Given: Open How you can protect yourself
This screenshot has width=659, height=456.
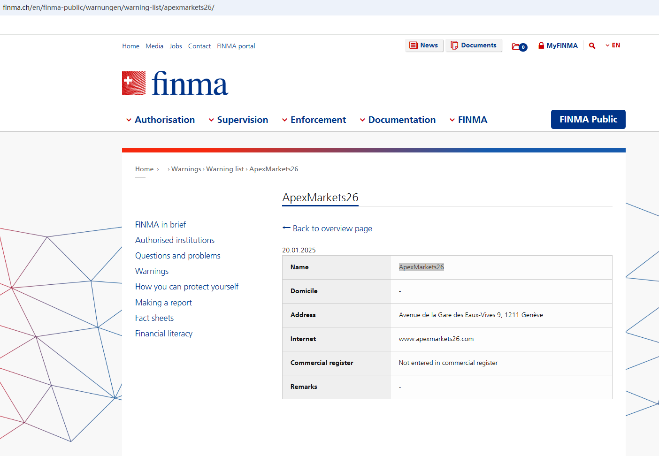Looking at the screenshot, I should [187, 287].
